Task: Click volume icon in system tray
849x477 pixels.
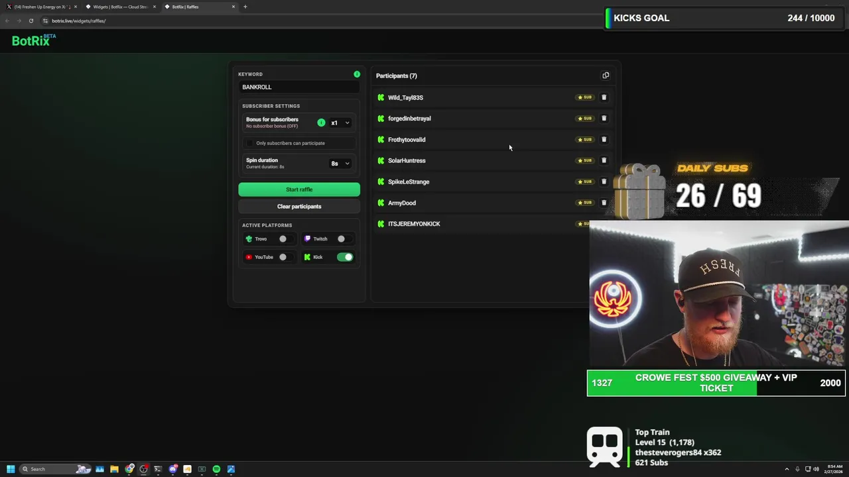Action: pyautogui.click(x=816, y=469)
